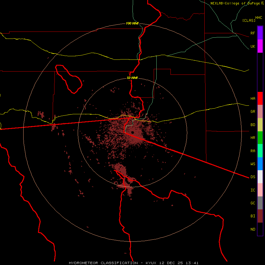Click the BI dark red legend swatch
The width and height of the screenshot is (265, 265).
click(260, 216)
